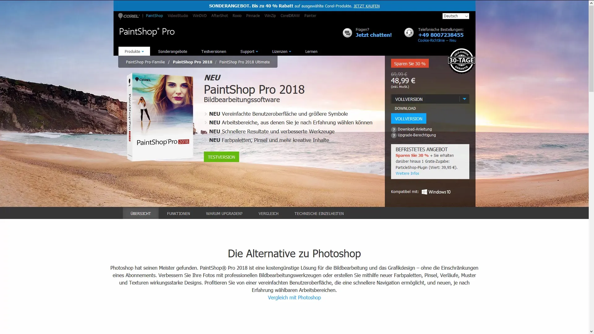Click WinZip in the top brand bar
The width and height of the screenshot is (594, 334).
(x=270, y=16)
